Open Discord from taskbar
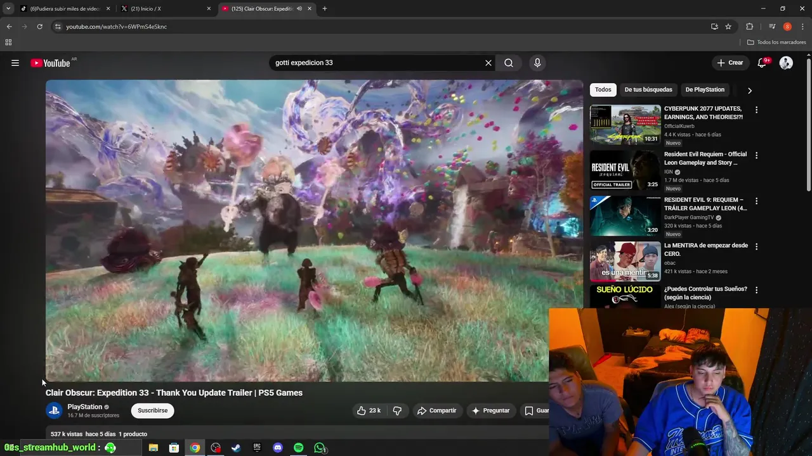This screenshot has height=456, width=812. 277,448
